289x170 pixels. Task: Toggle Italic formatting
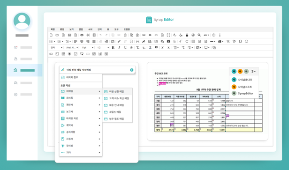click(x=119, y=48)
